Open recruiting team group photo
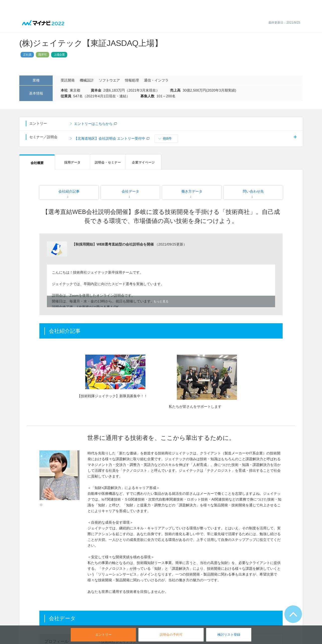The image size is (322, 644). (x=207, y=377)
